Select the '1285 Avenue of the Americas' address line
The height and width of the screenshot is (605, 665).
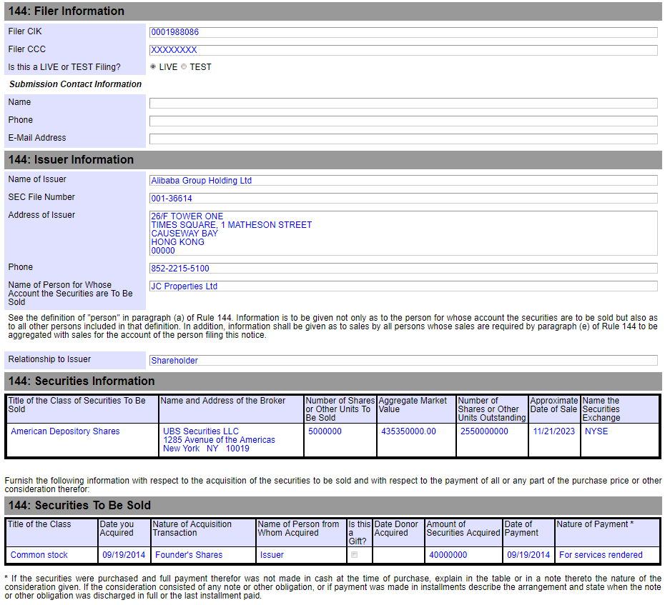point(220,440)
